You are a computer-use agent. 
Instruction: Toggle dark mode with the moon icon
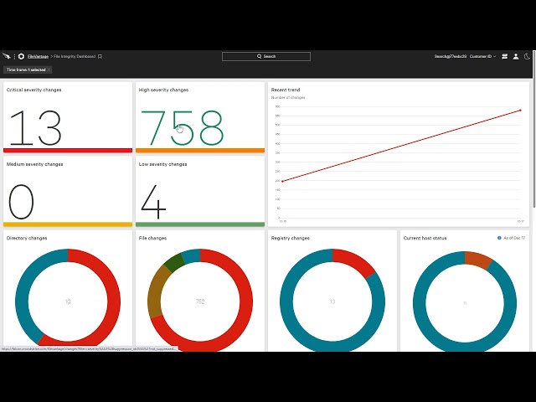click(x=527, y=56)
